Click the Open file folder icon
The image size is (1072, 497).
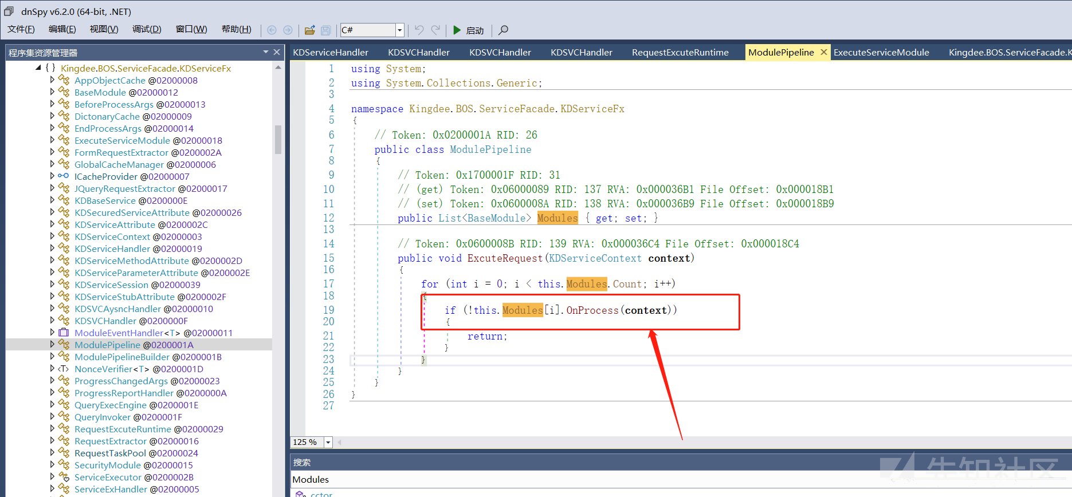click(310, 30)
